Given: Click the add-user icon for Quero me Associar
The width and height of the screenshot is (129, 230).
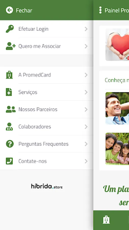Looking at the screenshot, I should 11,46.
